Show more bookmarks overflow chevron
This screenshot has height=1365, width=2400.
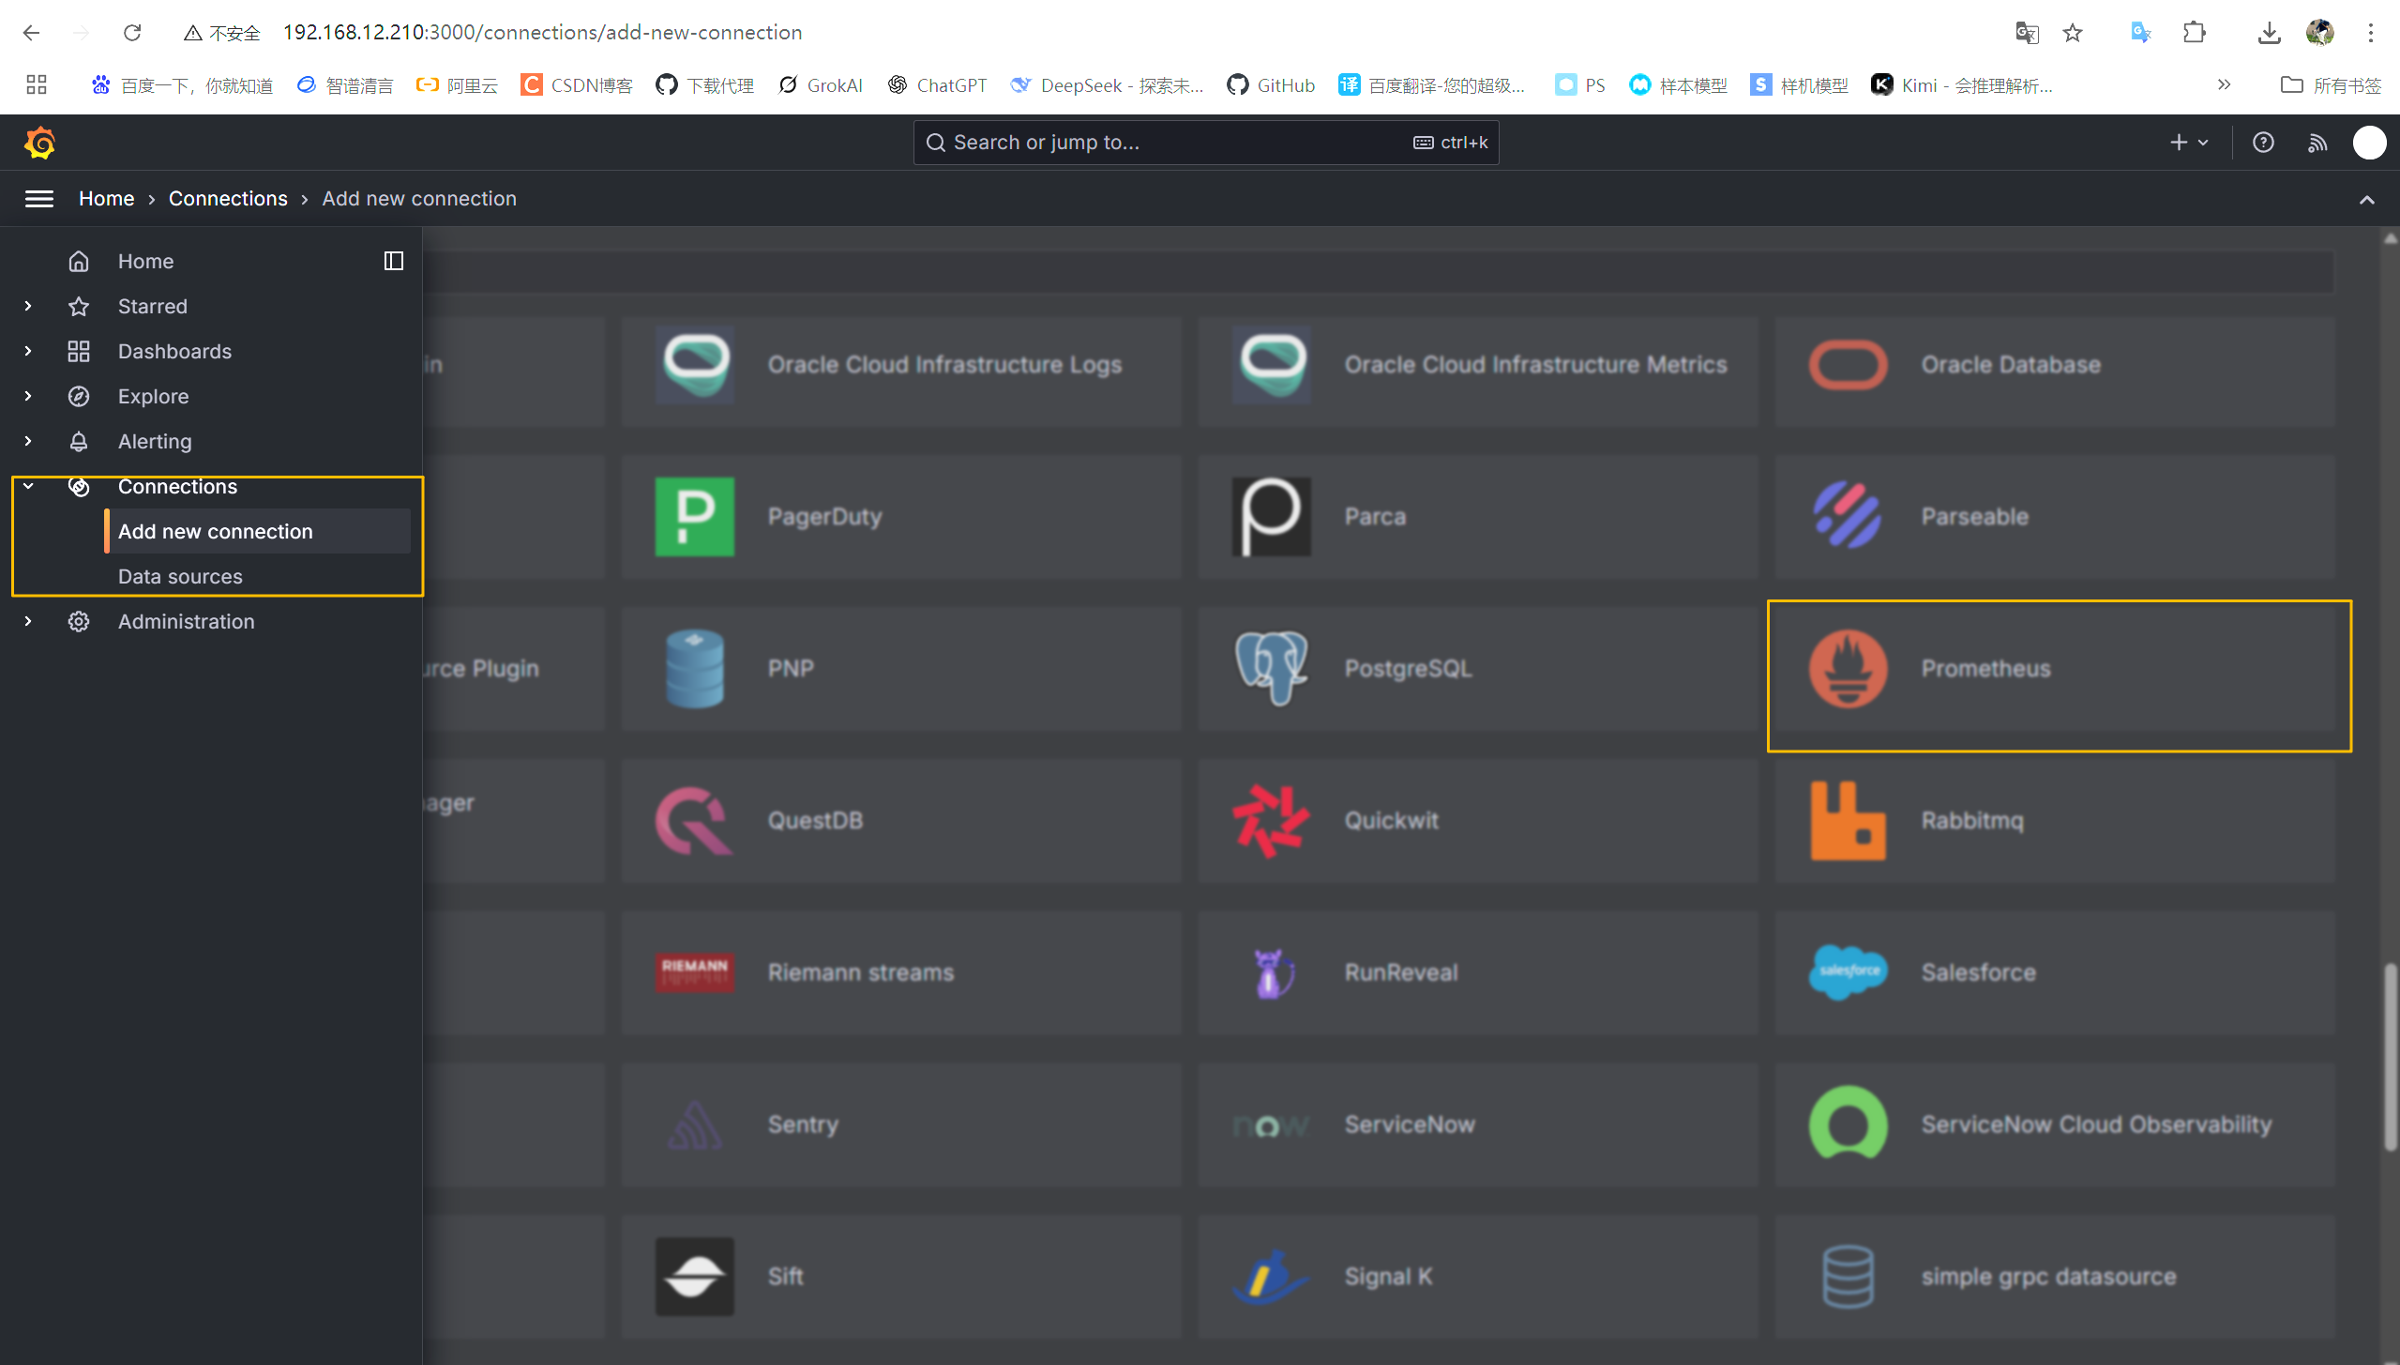[2224, 85]
